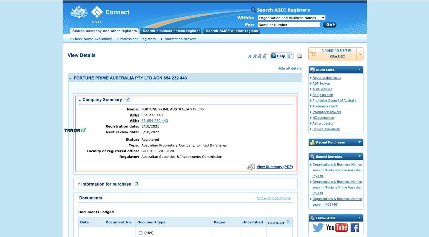
Task: Open ASIC website quick link
Action: (x=322, y=89)
